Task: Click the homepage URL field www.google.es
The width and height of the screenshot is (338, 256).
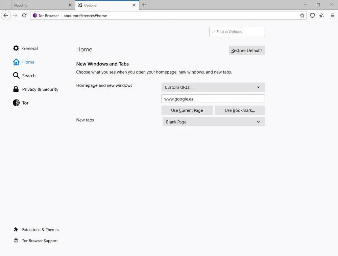Action: point(213,99)
